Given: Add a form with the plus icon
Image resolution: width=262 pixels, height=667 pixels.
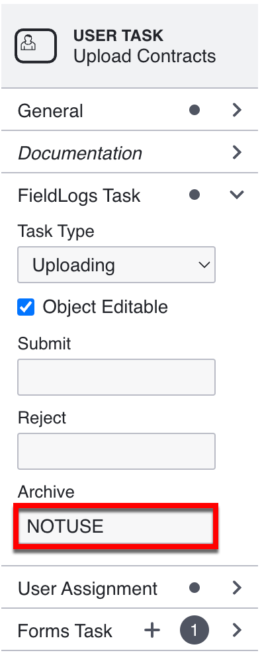Looking at the screenshot, I should (x=152, y=630).
